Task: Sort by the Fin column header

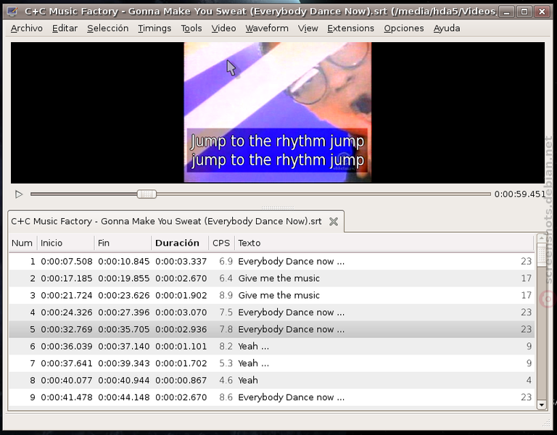Action: (123, 244)
